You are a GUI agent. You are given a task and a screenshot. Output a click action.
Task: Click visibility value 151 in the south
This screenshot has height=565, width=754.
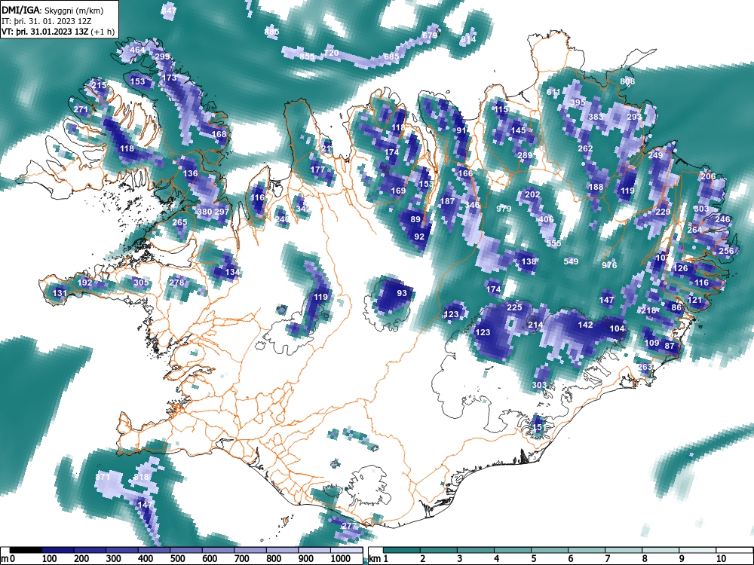(538, 427)
